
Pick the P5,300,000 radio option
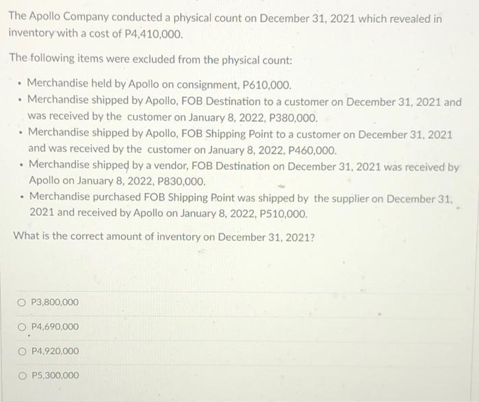click(x=22, y=376)
